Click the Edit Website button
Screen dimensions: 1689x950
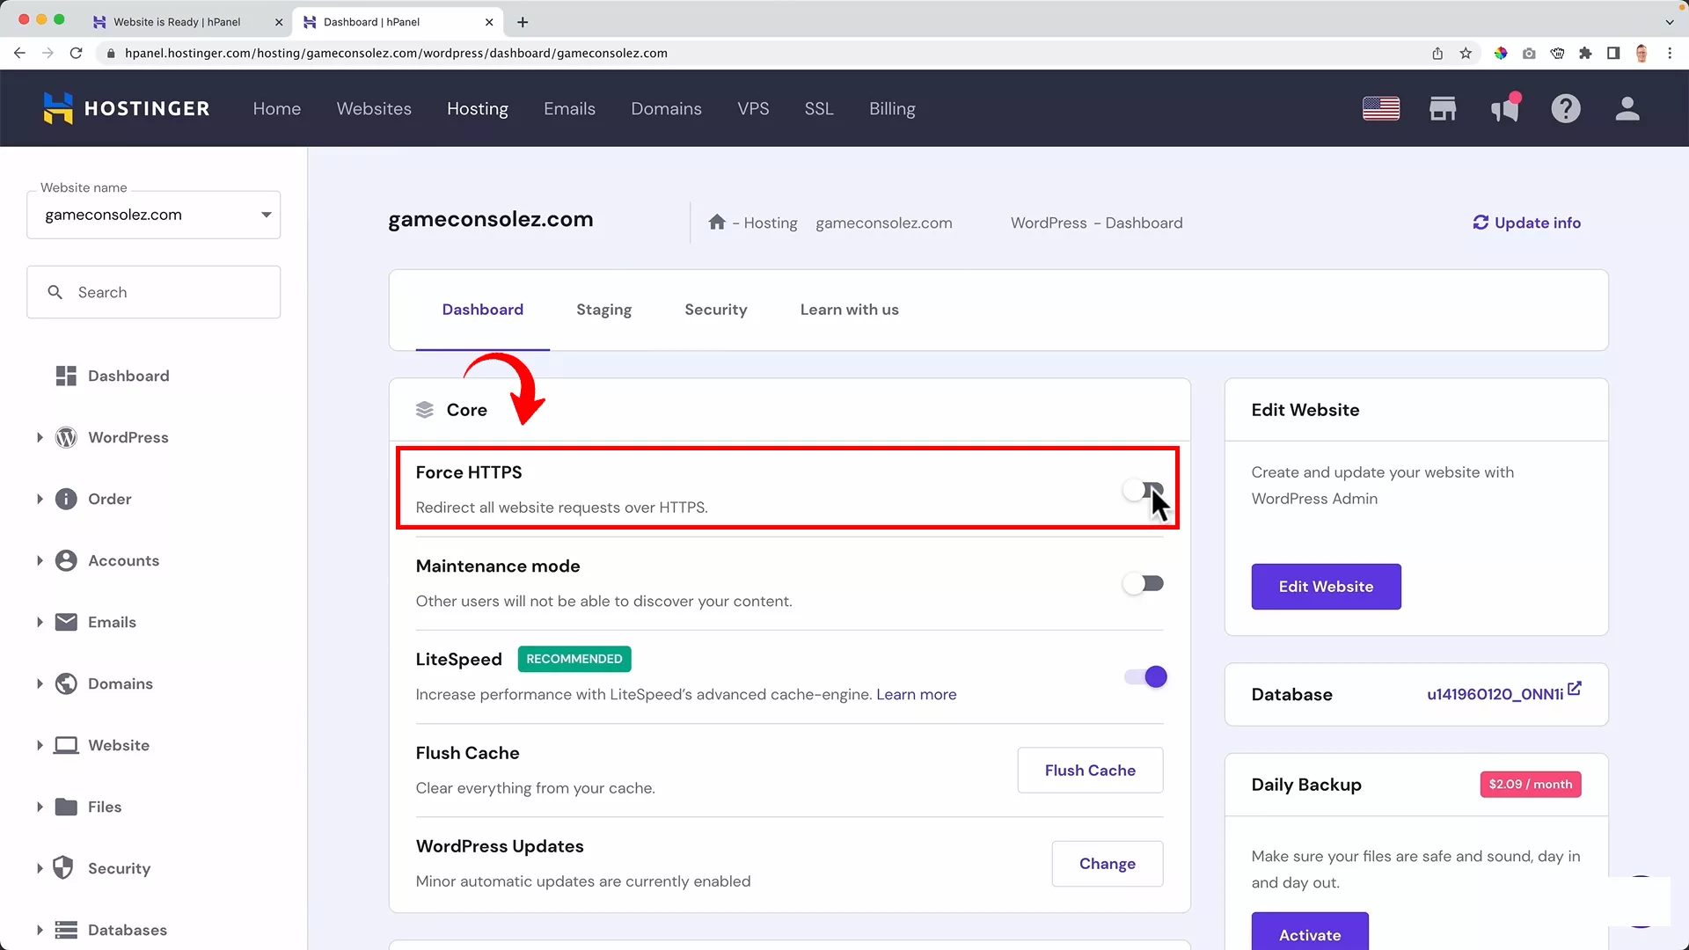(1326, 587)
